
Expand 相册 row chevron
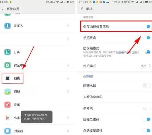[68, 92]
